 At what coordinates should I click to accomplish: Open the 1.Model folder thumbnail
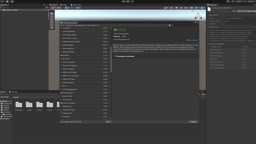29,105
